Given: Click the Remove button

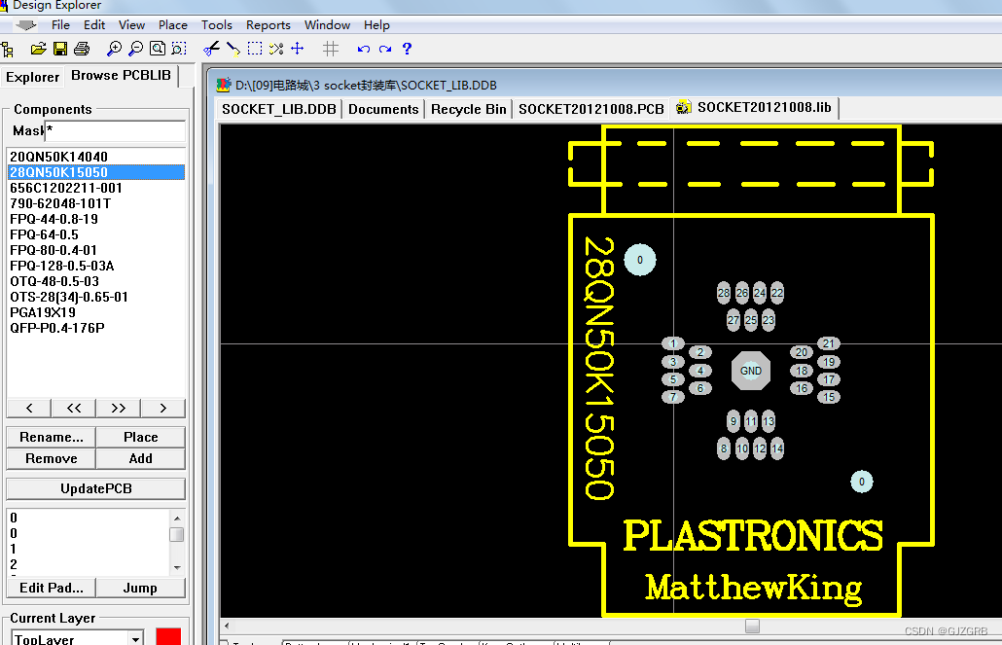Looking at the screenshot, I should tap(52, 458).
